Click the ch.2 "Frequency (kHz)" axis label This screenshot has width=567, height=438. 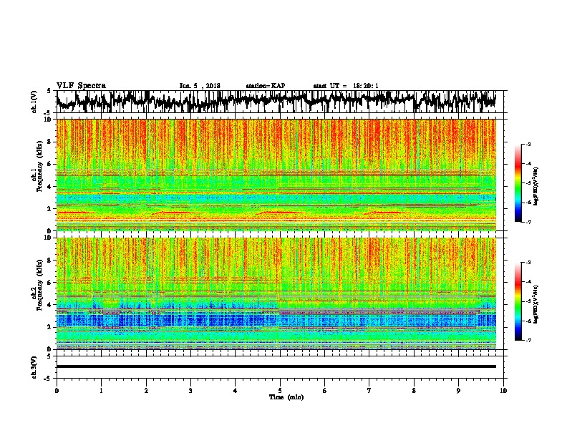[40, 285]
